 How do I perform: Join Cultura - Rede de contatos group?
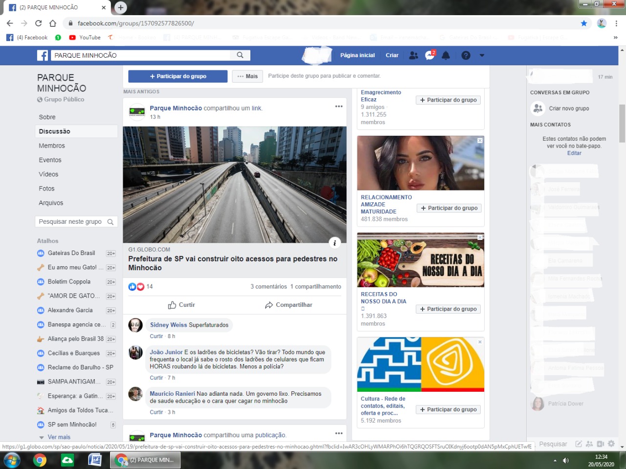click(448, 410)
